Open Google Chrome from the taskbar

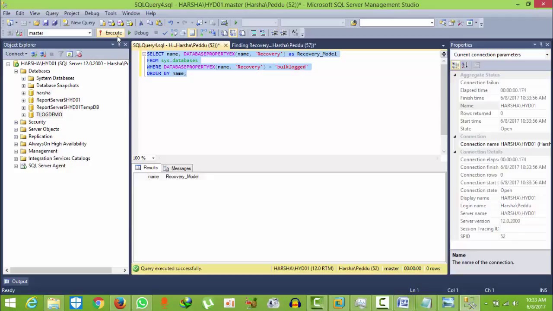tap(98, 303)
